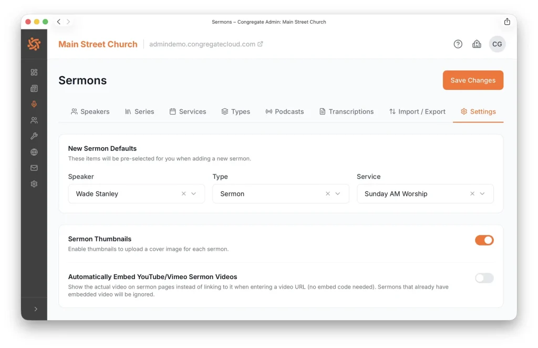The height and width of the screenshot is (348, 538).
Task: Switch to the Speakers tab
Action: pos(90,111)
